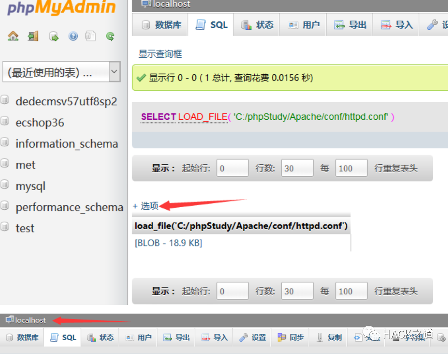Open small 导出 tab in the 同步 row

click(x=176, y=337)
